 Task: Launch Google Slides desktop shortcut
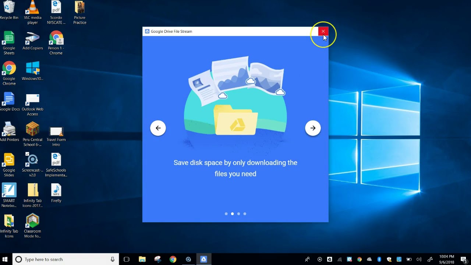click(x=9, y=165)
